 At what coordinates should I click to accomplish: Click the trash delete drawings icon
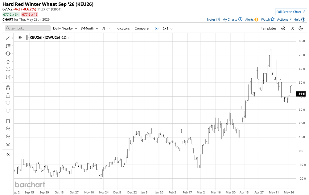tap(8, 121)
